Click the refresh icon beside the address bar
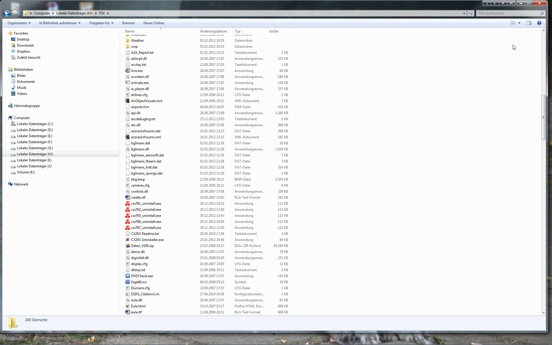Viewport: 552px width, 345px height. [470, 13]
